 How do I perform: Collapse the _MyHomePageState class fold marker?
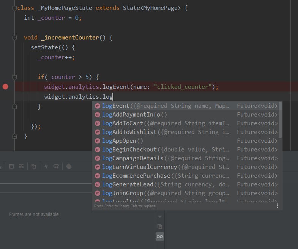pyautogui.click(x=14, y=8)
